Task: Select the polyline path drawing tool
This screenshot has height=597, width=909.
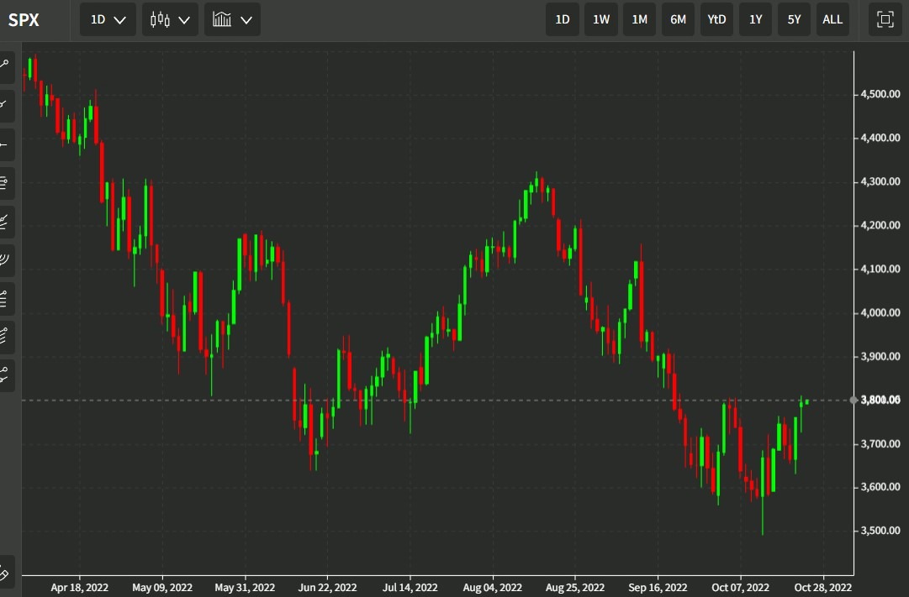Action: [5, 376]
